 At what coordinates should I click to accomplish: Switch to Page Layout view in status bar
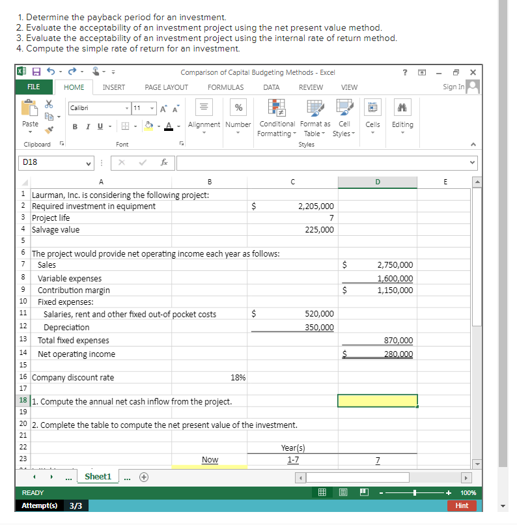tap(343, 492)
